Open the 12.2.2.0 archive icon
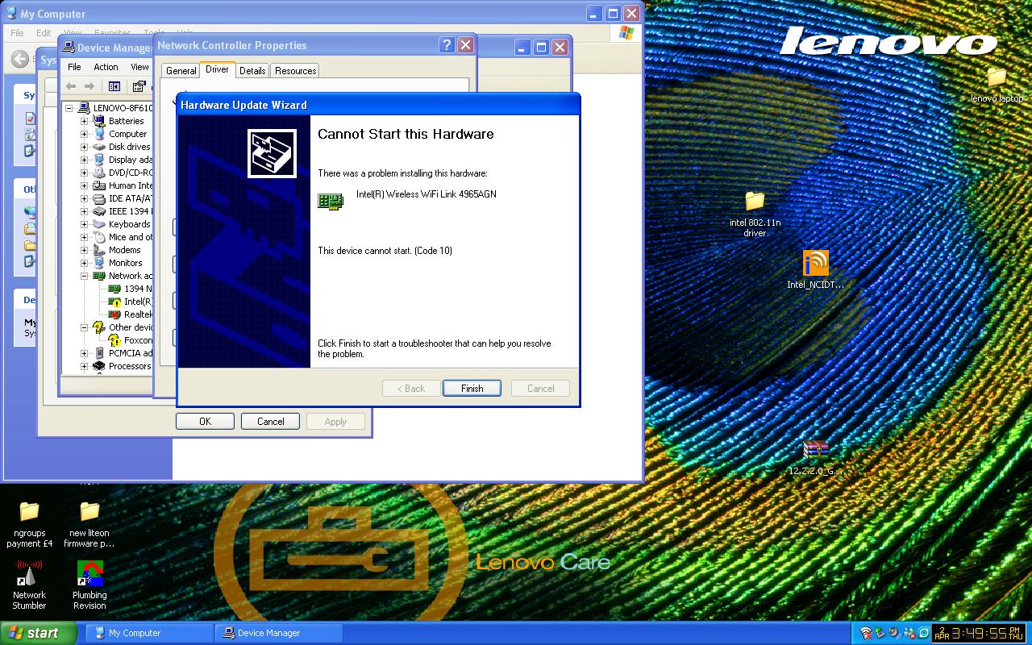1032x645 pixels. [815, 458]
